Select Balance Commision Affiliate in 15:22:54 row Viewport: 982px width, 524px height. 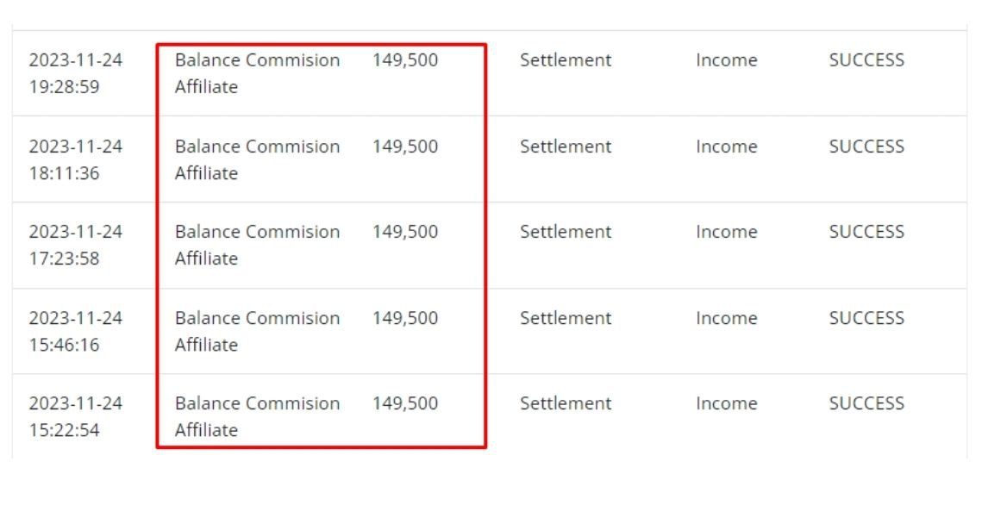tap(257, 416)
